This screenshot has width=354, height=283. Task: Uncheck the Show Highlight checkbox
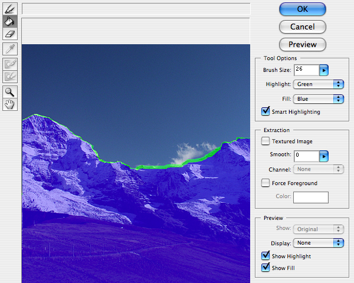[265, 256]
